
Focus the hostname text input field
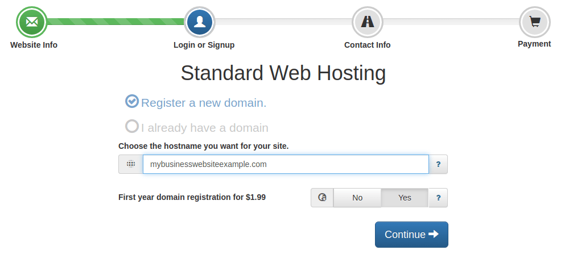pos(285,164)
